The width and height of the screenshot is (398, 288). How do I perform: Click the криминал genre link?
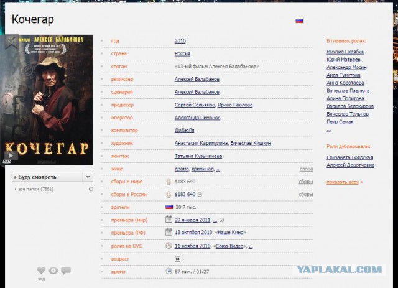(203, 169)
